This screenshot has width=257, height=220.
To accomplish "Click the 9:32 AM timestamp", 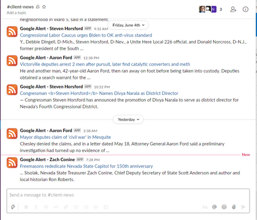I will coord(101,29).
